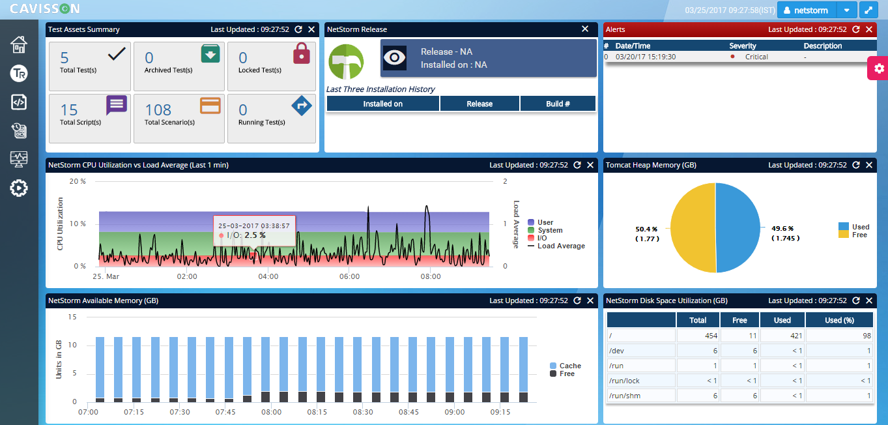Click the Severity header in Alerts
Screen dimensions: 888x425
[x=743, y=46]
